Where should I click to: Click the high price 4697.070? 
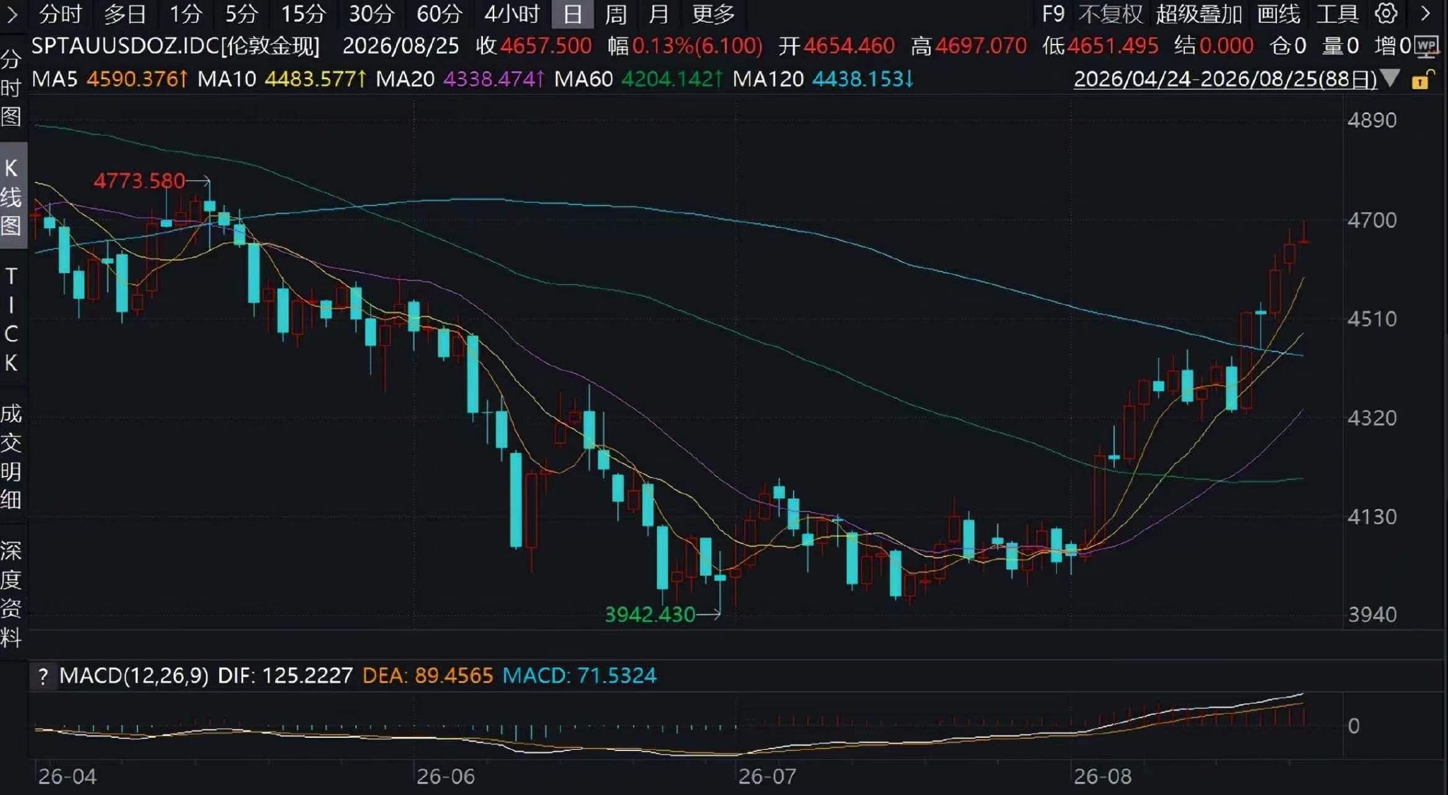point(981,47)
